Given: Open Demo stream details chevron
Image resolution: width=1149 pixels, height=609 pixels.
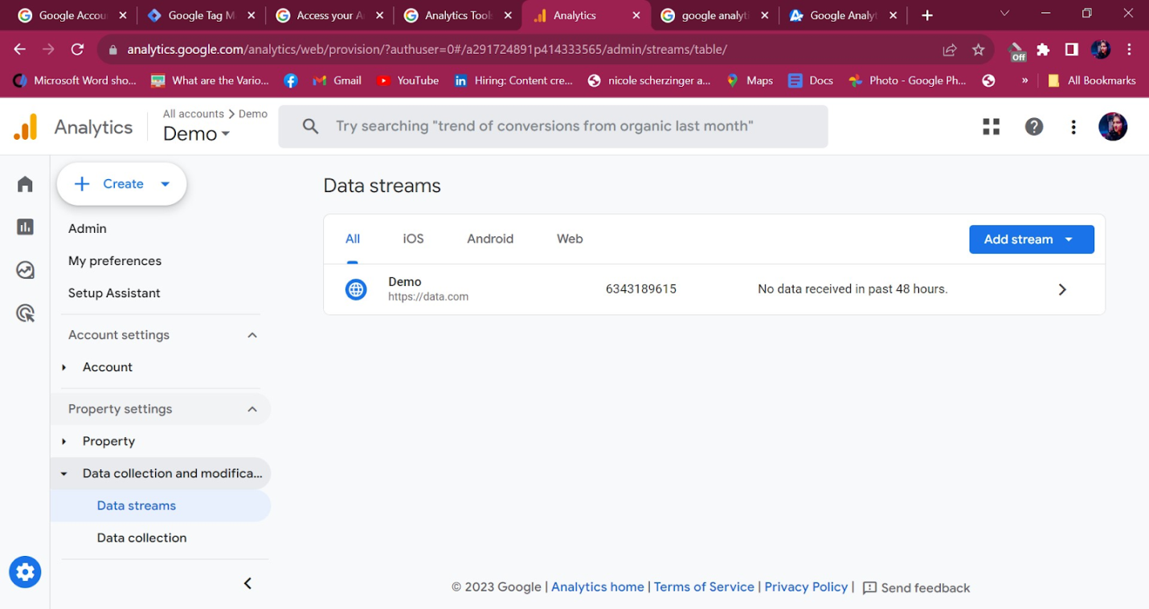Looking at the screenshot, I should (x=1062, y=289).
